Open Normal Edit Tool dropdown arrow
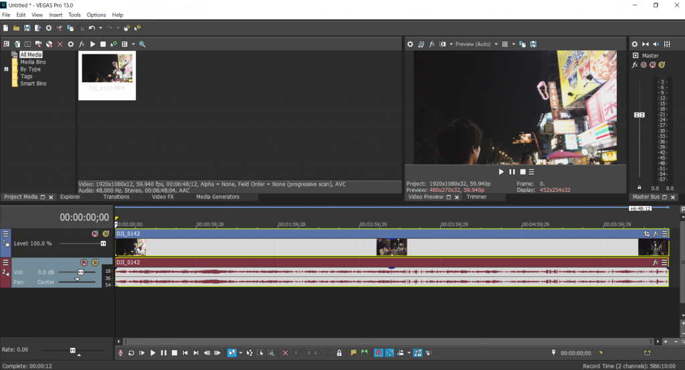Image resolution: width=685 pixels, height=370 pixels. [x=240, y=353]
